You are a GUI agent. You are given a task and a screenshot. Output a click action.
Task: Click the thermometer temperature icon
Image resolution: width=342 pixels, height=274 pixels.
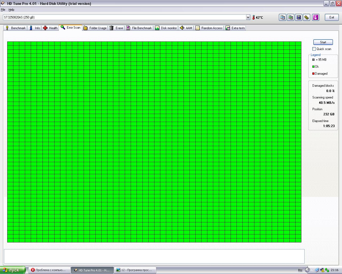[x=253, y=17]
